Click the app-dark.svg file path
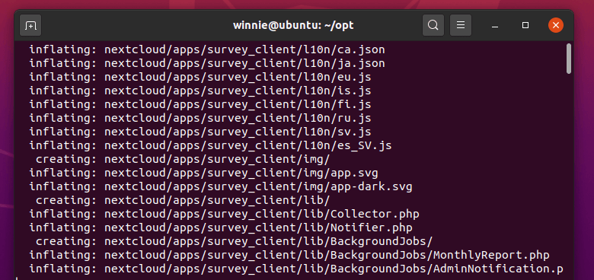Screen dimensions: 594x280 [x=258, y=186]
